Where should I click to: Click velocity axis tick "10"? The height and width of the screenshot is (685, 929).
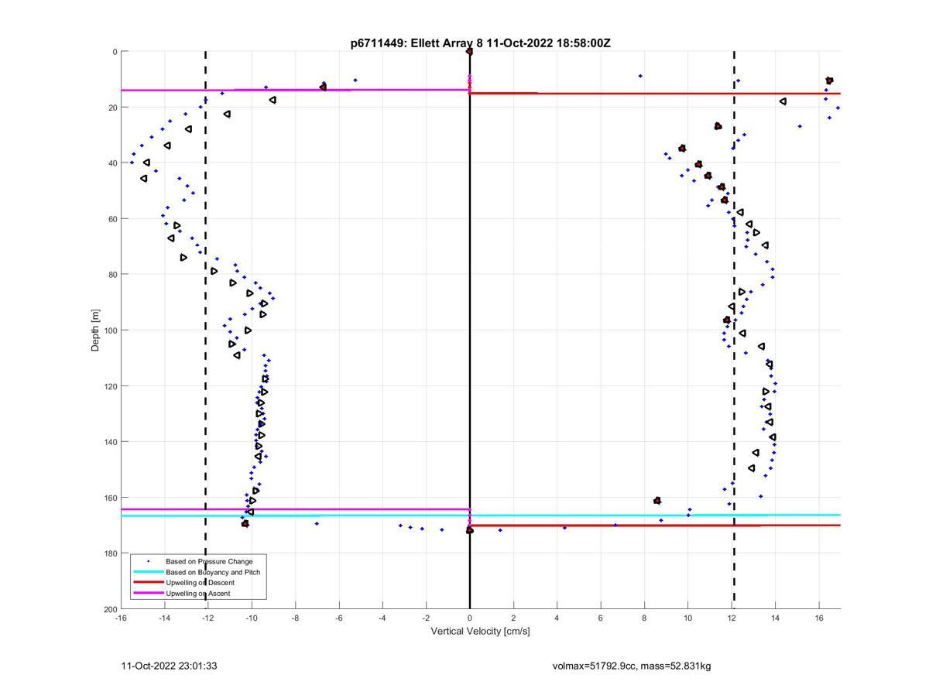[x=688, y=618]
